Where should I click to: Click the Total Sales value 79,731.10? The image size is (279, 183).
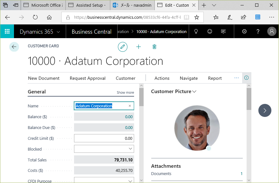pos(123,160)
